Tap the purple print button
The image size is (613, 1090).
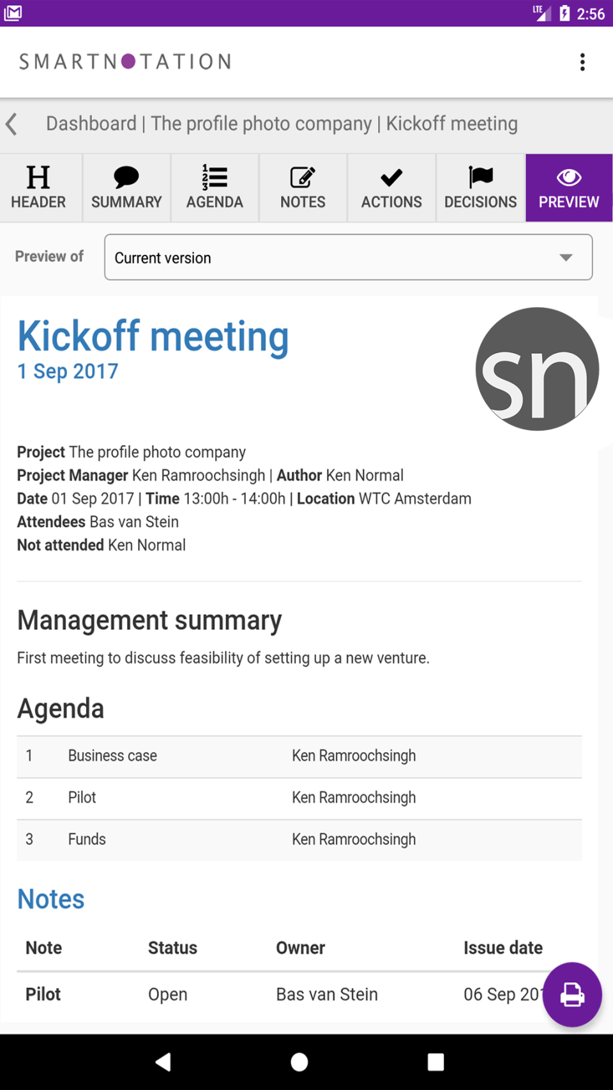571,994
